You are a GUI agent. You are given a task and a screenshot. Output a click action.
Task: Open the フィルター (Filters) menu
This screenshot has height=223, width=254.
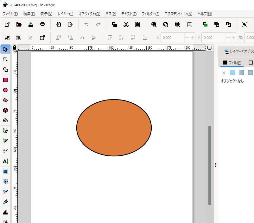150,14
